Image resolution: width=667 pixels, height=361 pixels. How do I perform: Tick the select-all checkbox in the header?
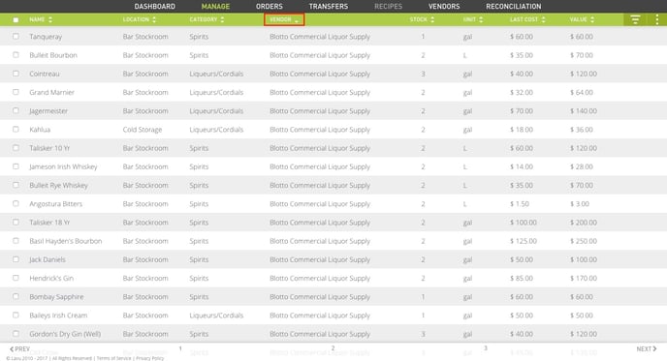point(16,20)
